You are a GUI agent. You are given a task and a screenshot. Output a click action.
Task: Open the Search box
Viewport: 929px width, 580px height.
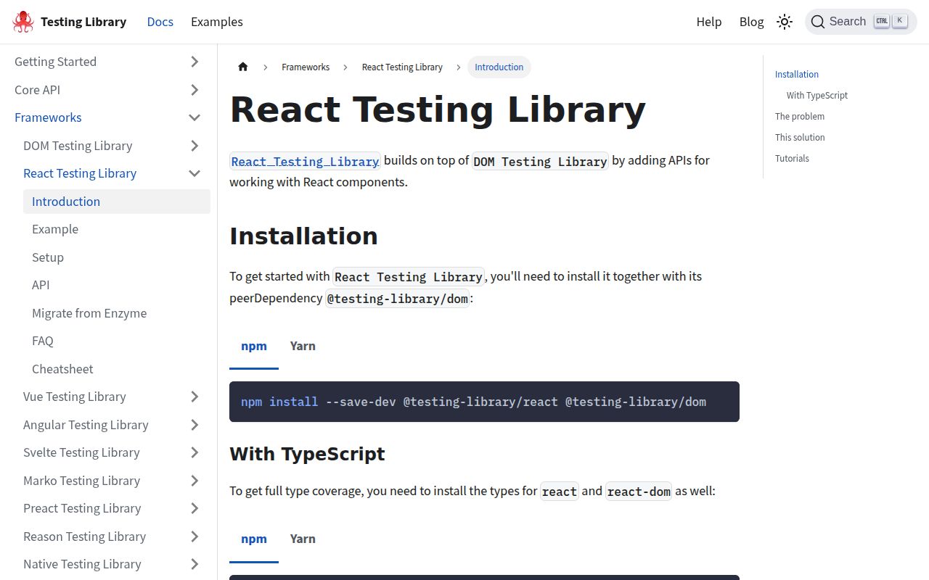click(861, 22)
